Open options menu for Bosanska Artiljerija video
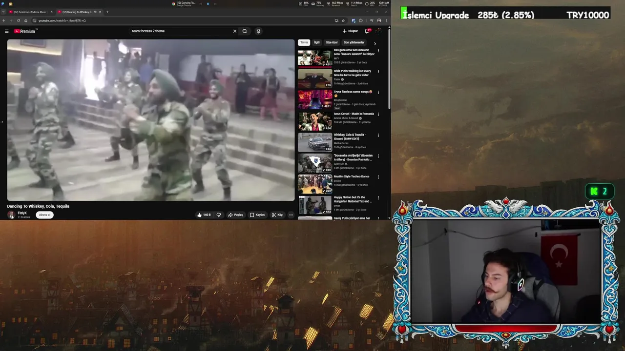 coord(378,156)
